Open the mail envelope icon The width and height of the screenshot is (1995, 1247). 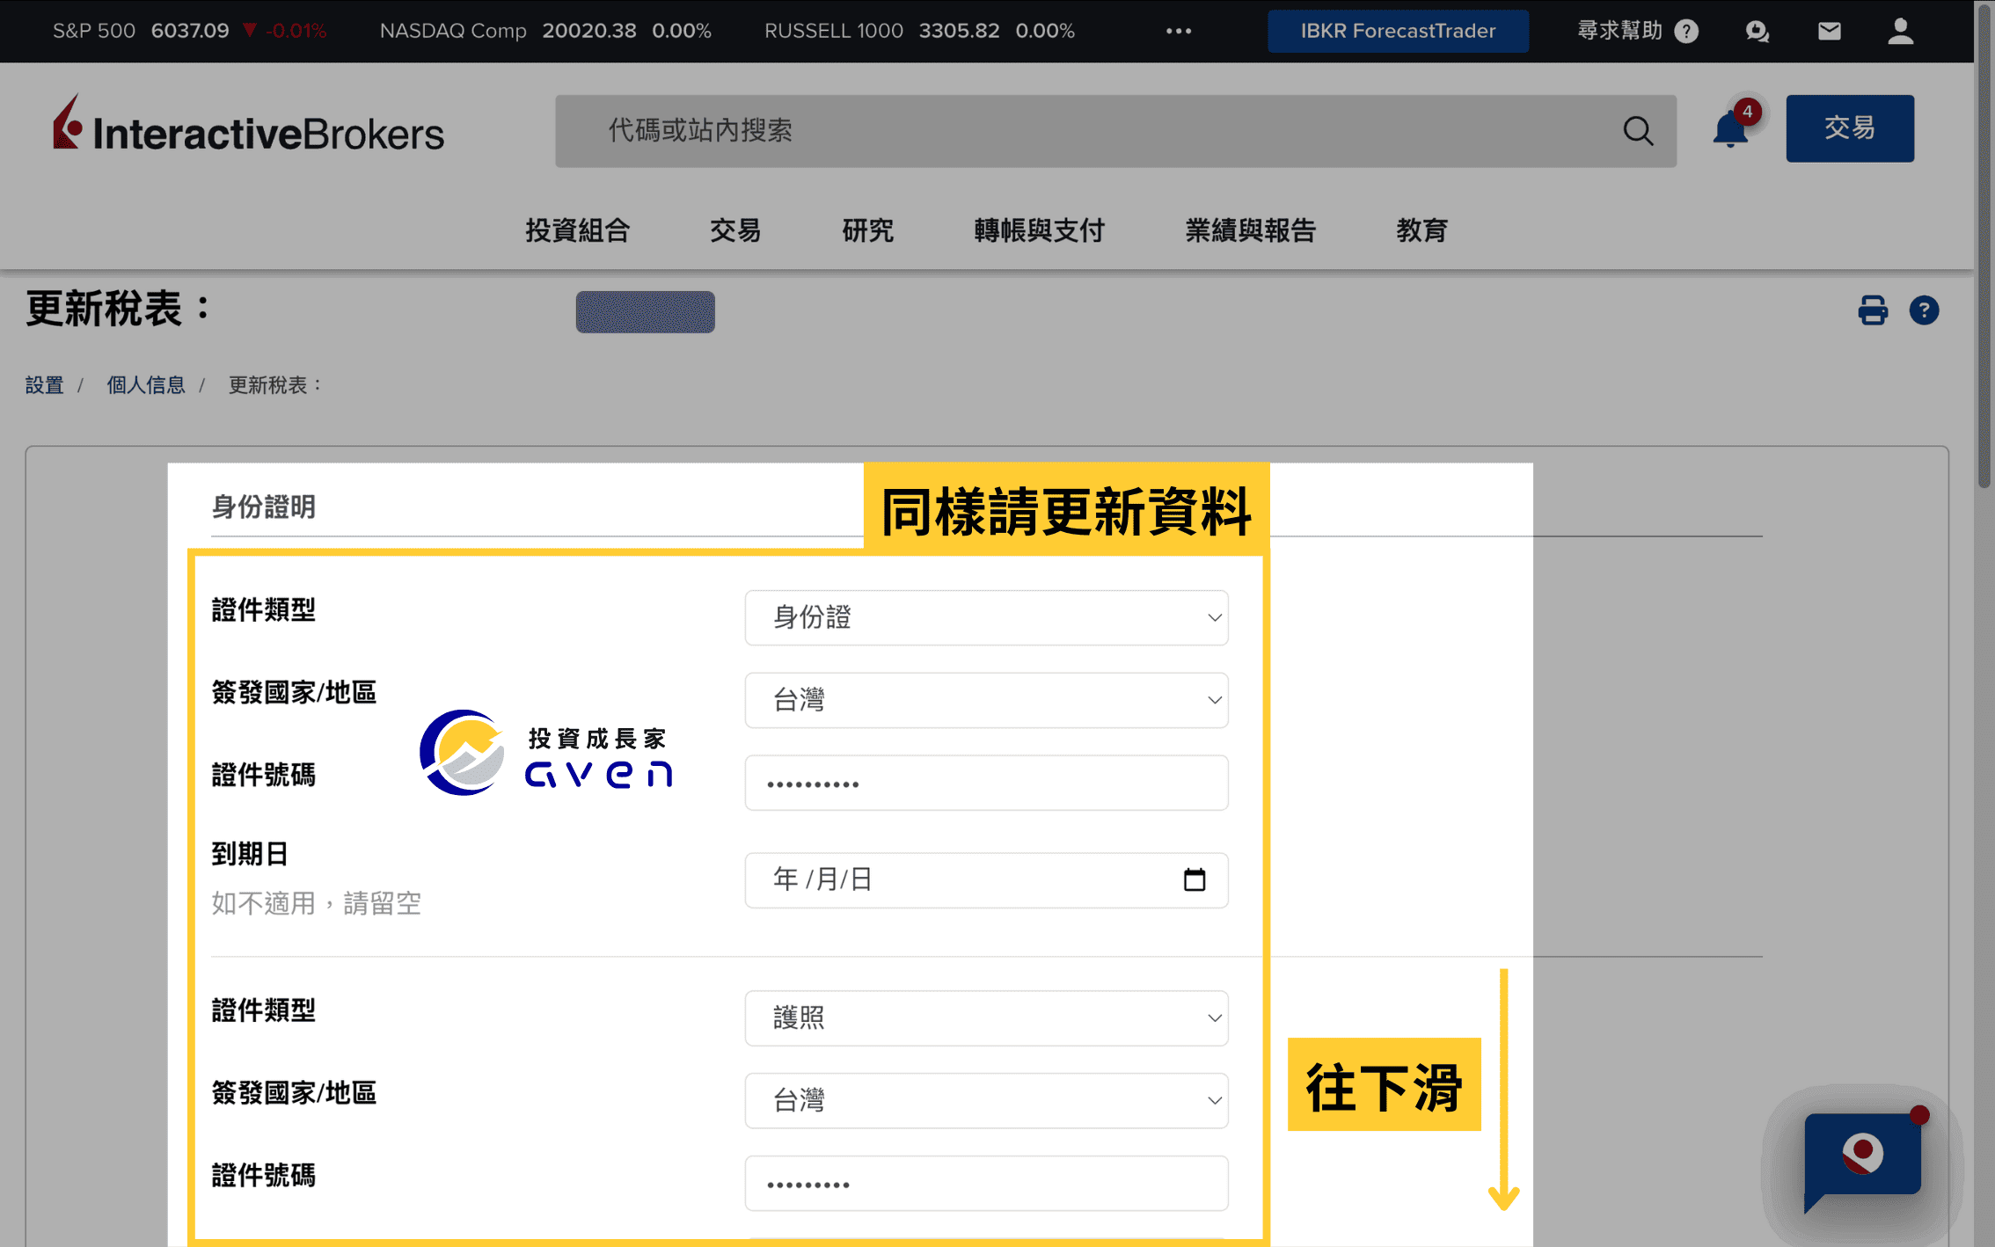click(1829, 31)
